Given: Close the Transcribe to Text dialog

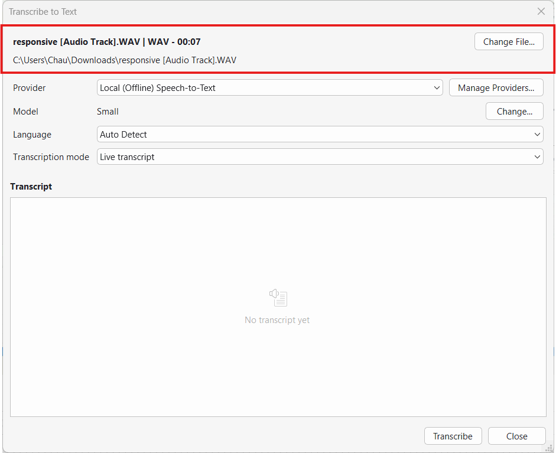Looking at the screenshot, I should (541, 11).
